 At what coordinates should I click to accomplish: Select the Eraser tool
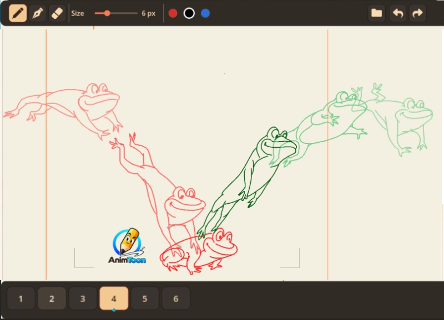[x=57, y=13]
